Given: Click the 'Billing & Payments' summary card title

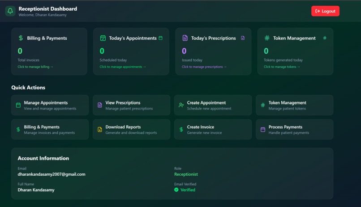Looking at the screenshot, I should (x=47, y=38).
